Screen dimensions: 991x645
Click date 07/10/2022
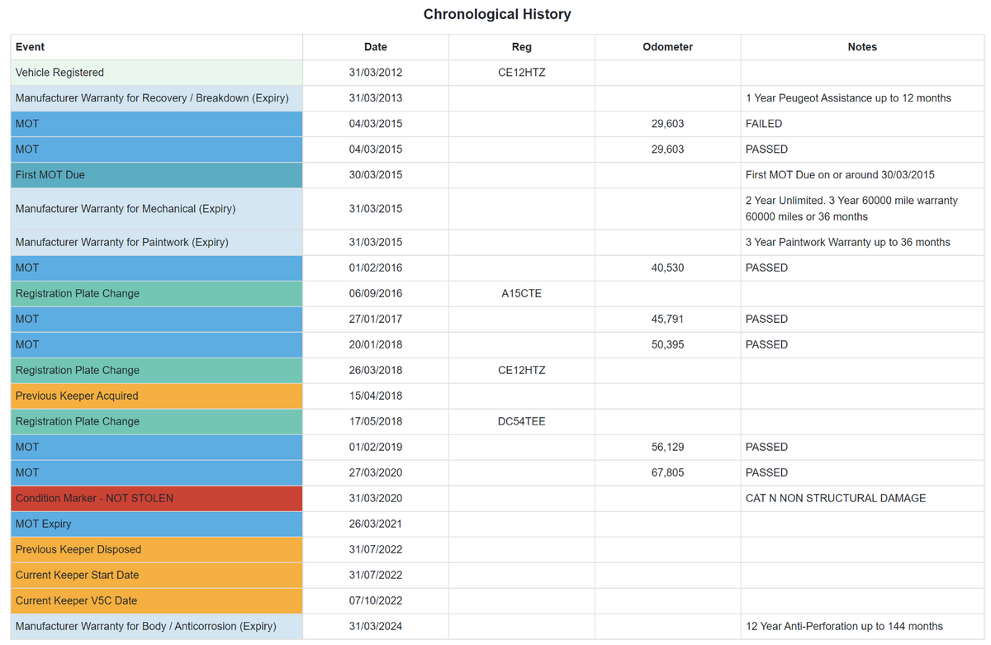(x=376, y=601)
